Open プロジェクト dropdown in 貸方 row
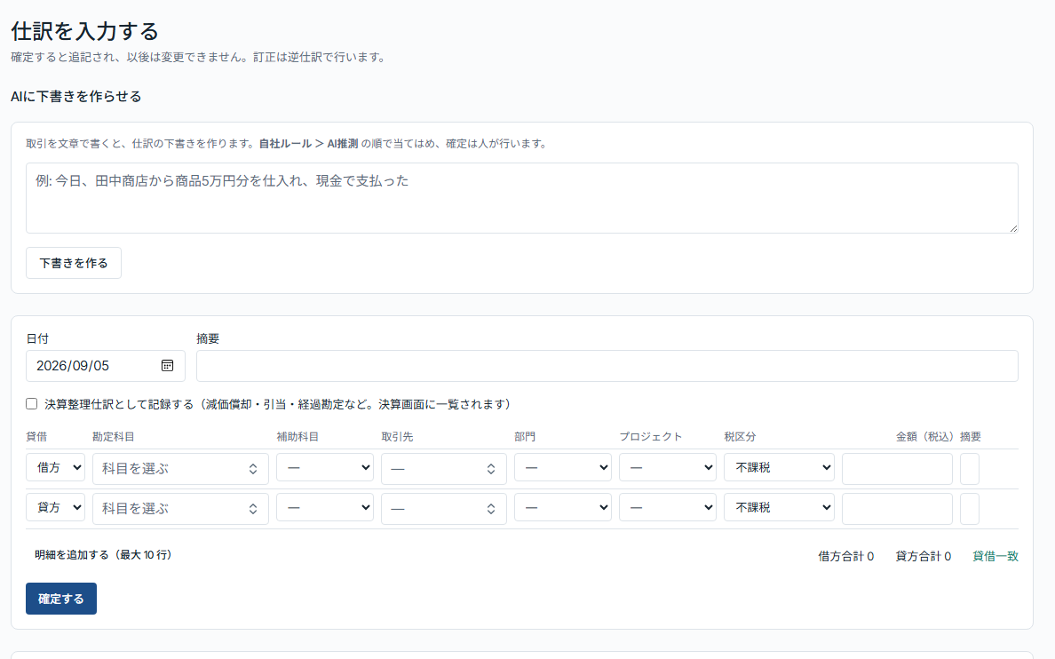Viewport: 1055px width, 659px height. [x=668, y=507]
